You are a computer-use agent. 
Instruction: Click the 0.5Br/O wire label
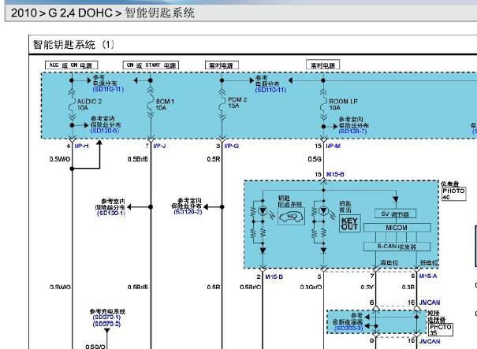coord(251,287)
